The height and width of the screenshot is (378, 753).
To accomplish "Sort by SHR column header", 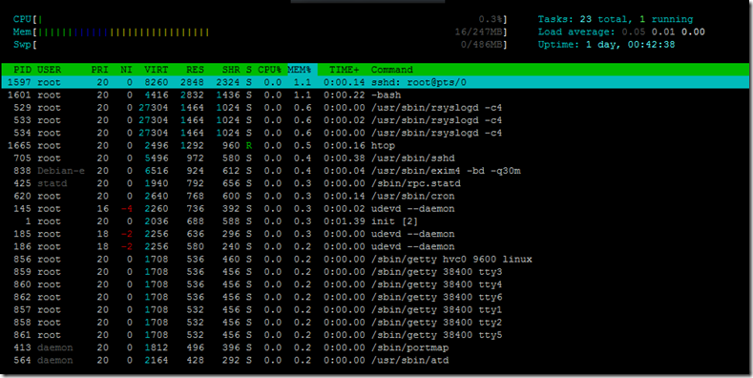I will pos(231,70).
